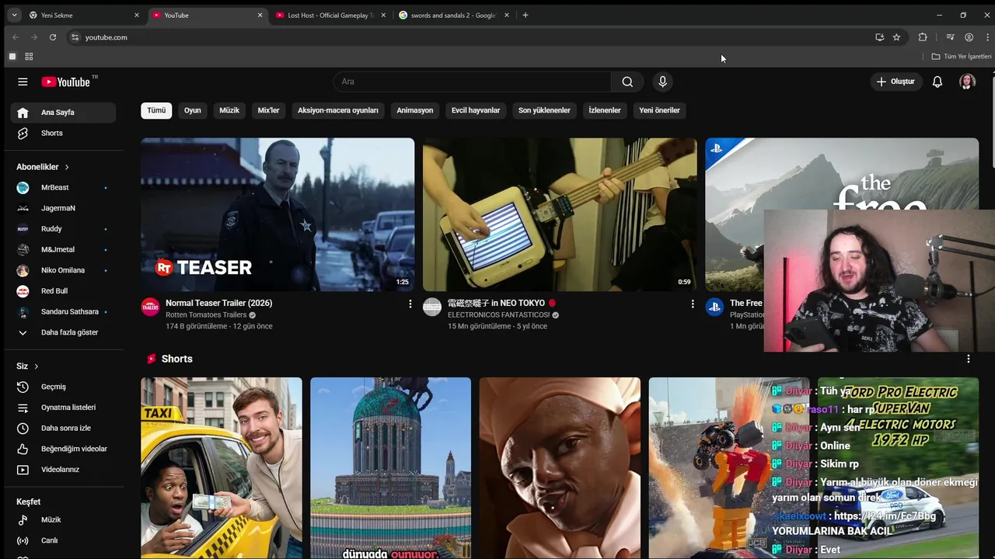Select the İzlenenler filter chip
The width and height of the screenshot is (995, 559).
pos(605,110)
